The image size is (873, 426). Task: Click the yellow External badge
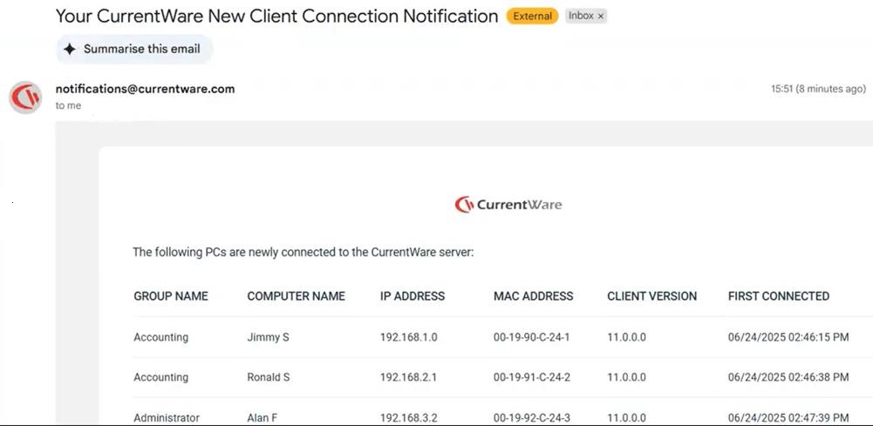(x=532, y=17)
